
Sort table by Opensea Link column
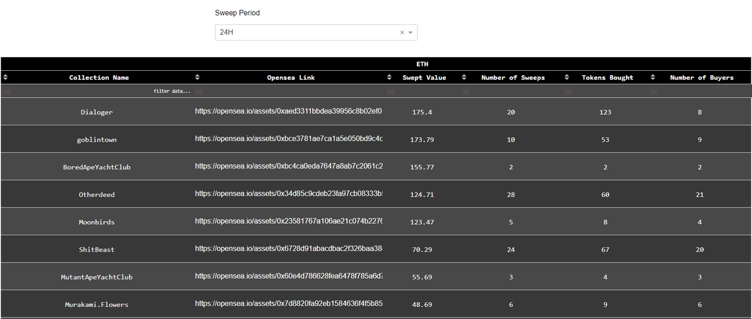click(197, 78)
